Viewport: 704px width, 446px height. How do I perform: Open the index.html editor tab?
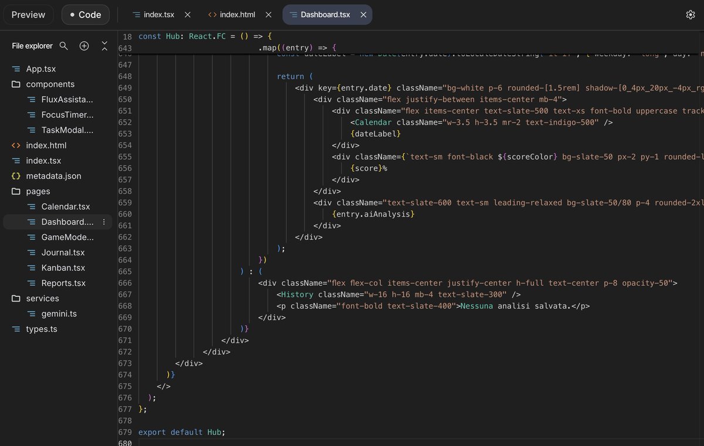(x=232, y=15)
